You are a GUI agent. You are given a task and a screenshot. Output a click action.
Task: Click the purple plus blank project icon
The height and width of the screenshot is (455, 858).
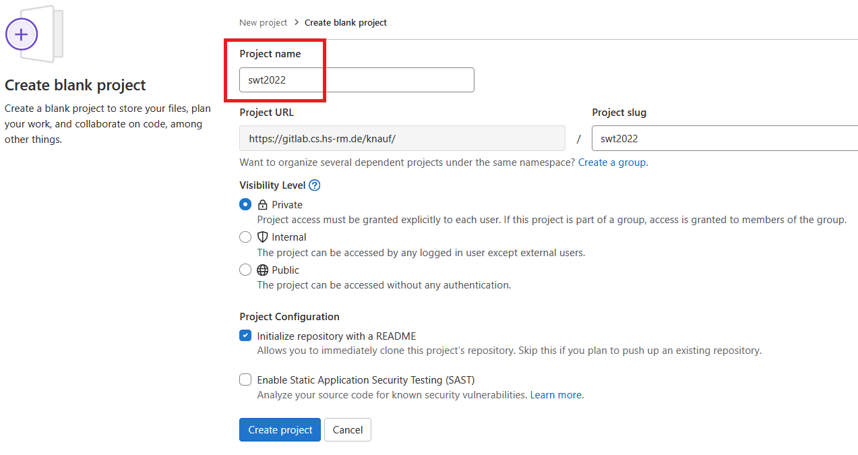(x=22, y=34)
